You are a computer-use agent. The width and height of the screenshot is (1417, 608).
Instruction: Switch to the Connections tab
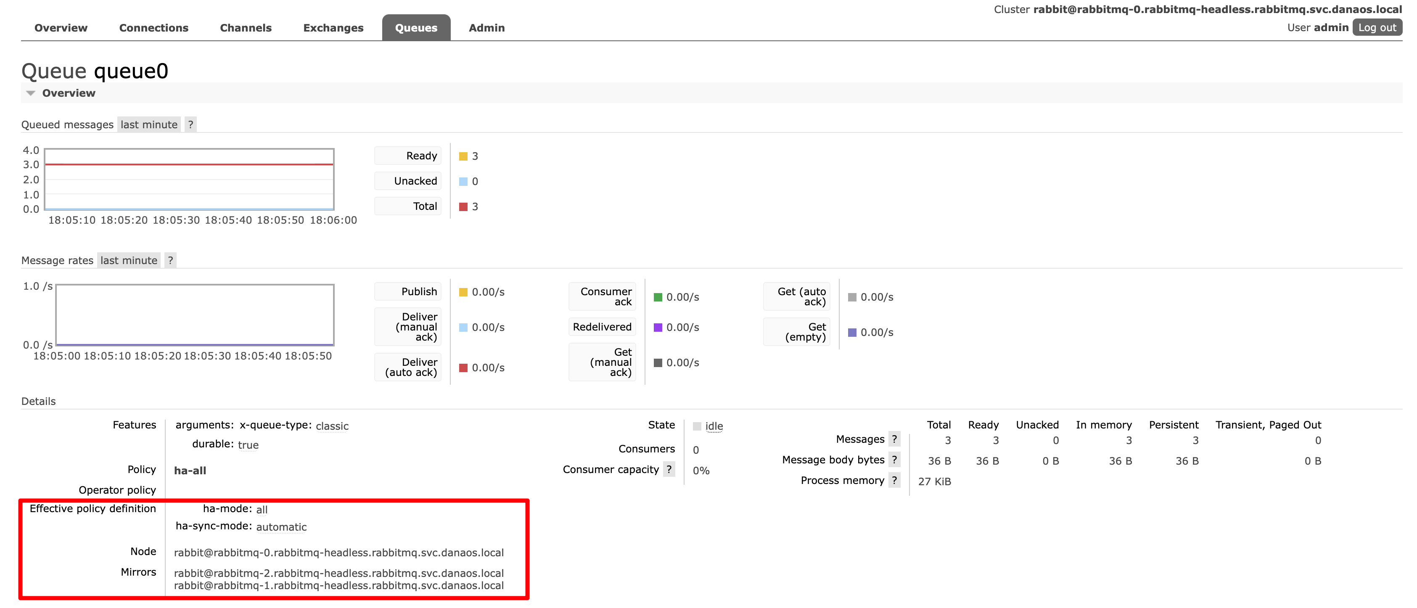coord(153,27)
